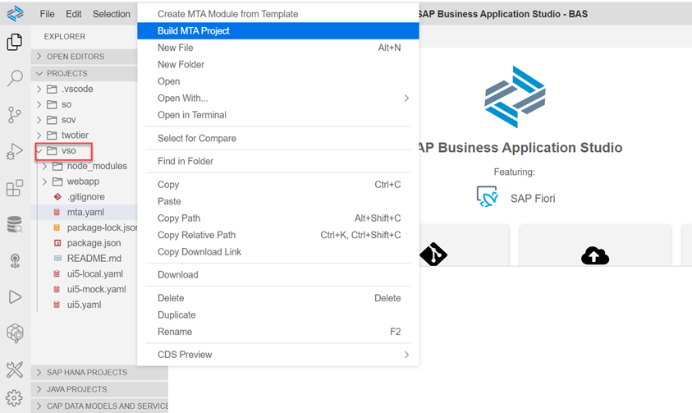
Task: Select the mta.yaml file
Action: tap(84, 212)
